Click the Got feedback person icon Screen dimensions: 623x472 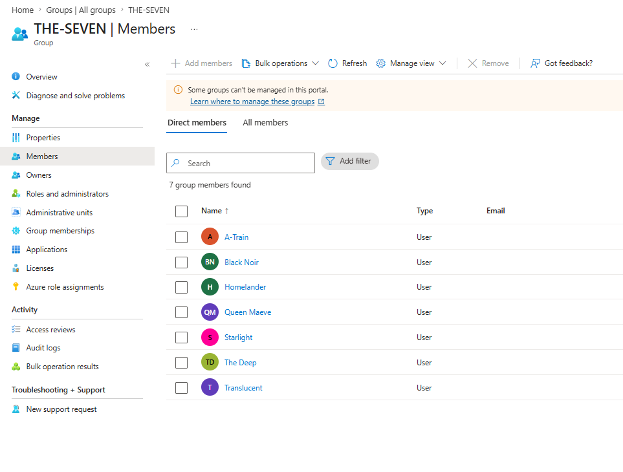coord(535,63)
